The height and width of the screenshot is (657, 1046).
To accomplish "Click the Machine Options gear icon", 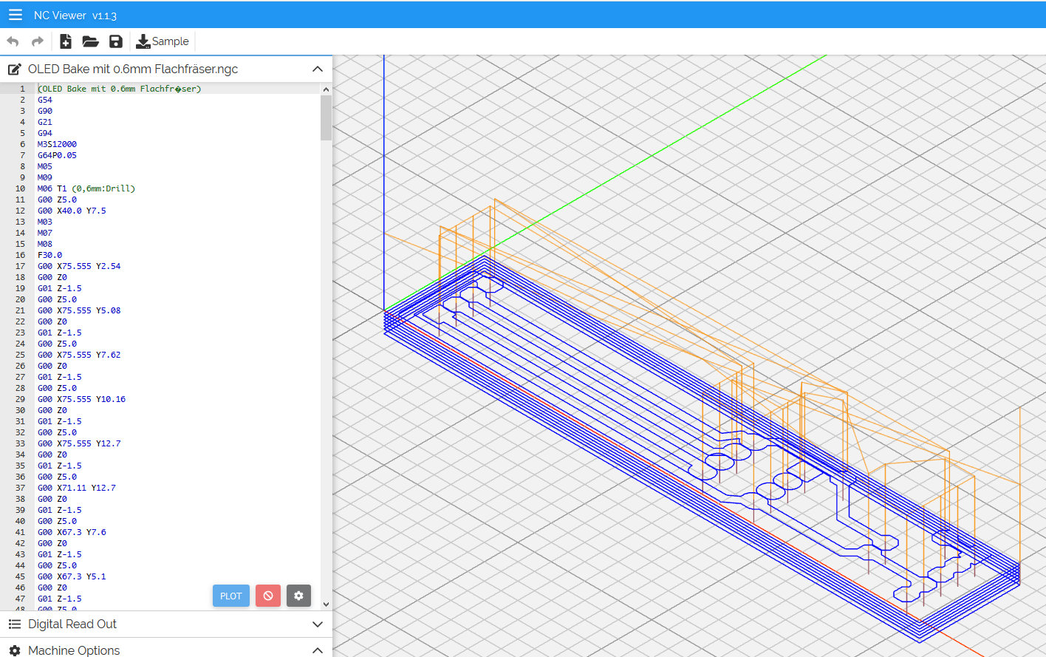I will tap(14, 650).
